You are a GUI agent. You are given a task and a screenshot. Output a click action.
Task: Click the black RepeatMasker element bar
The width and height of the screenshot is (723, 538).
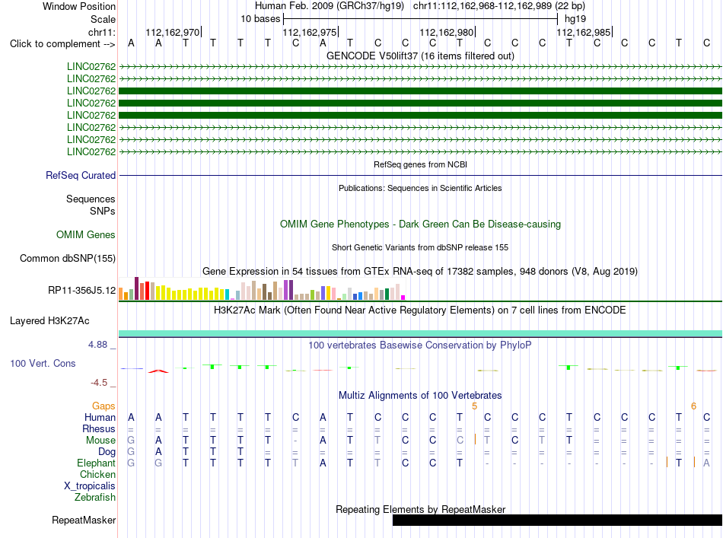pos(557,520)
